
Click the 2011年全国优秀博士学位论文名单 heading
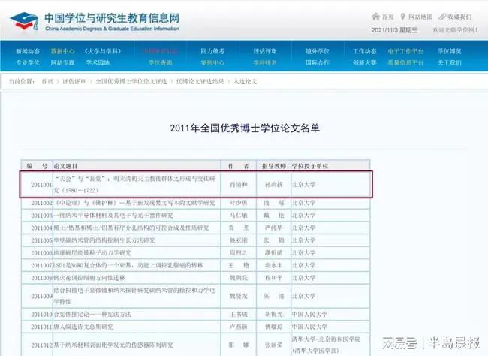pos(245,128)
